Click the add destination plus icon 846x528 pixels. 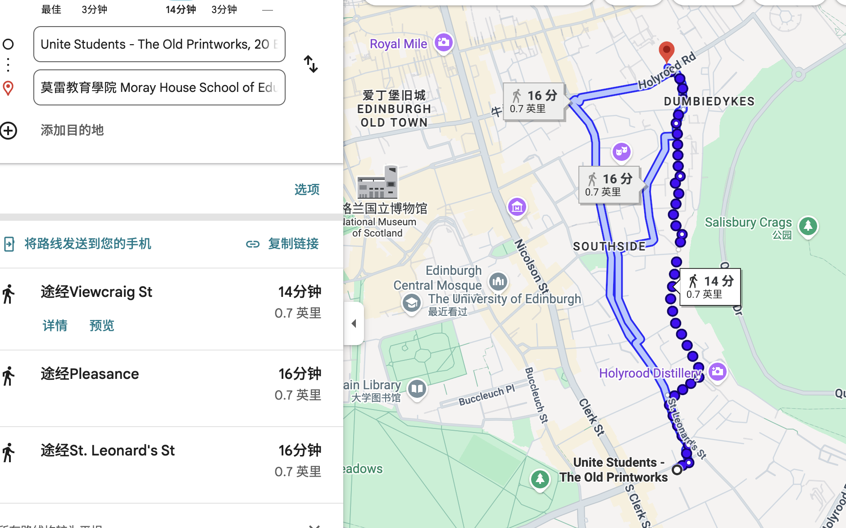(x=9, y=131)
